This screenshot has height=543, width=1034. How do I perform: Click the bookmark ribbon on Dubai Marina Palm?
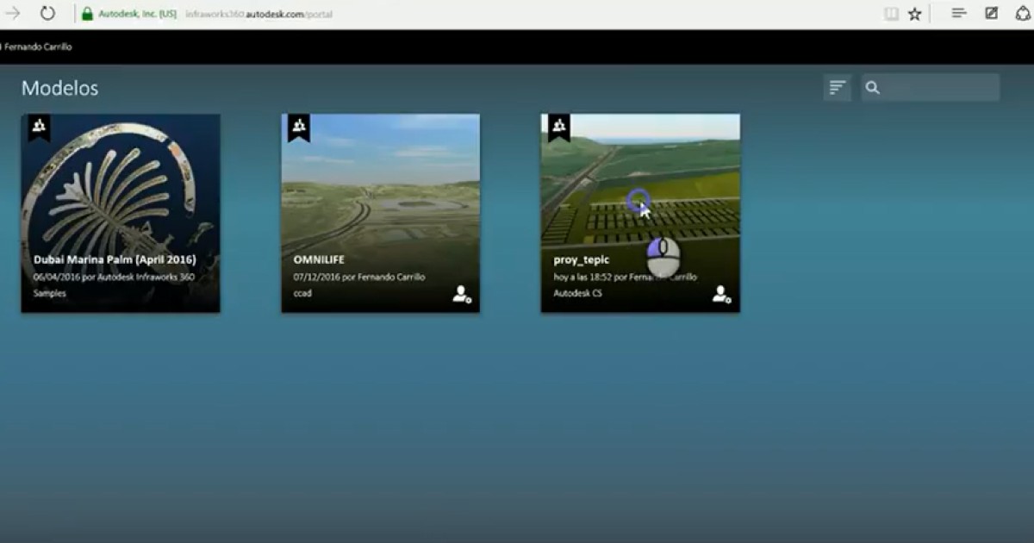click(x=39, y=127)
